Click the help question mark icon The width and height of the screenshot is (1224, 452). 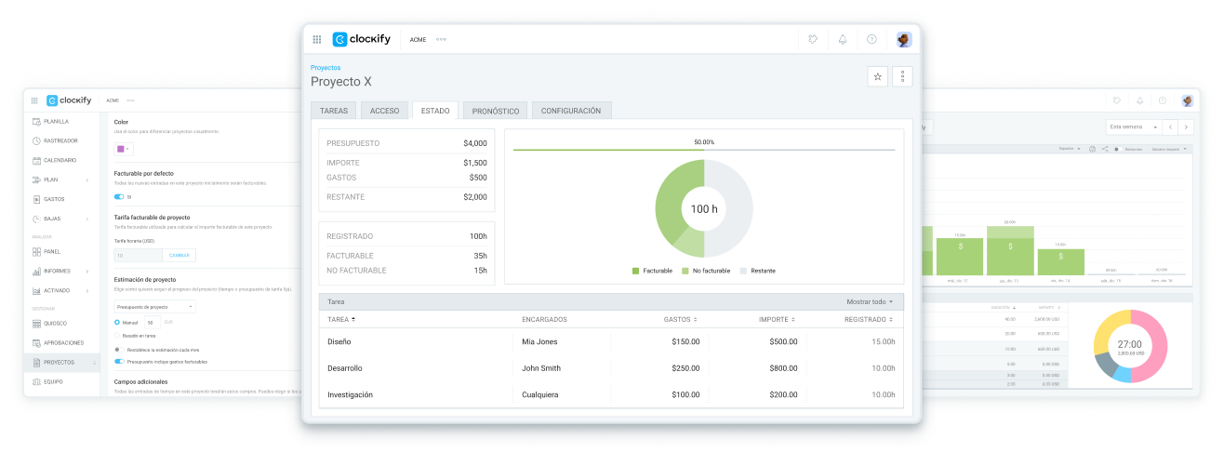pyautogui.click(x=871, y=39)
